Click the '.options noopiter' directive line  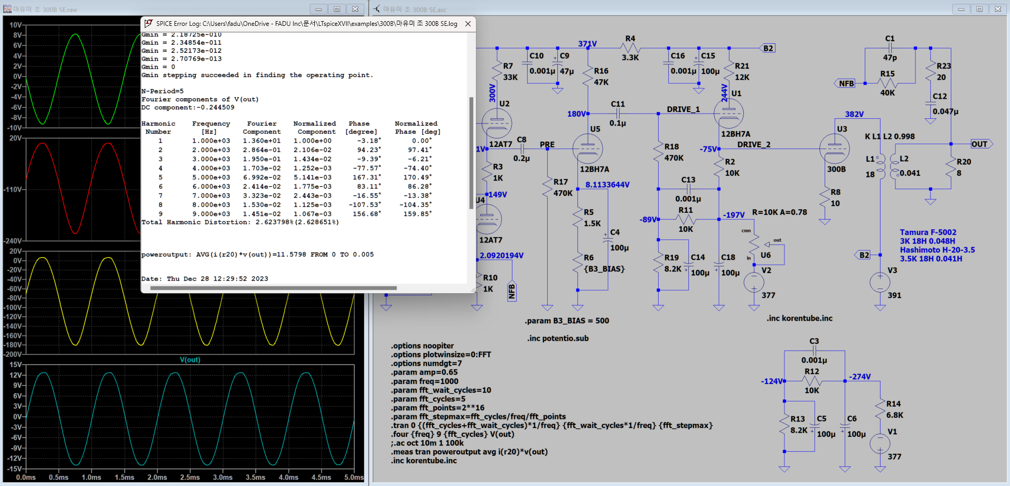pyautogui.click(x=423, y=345)
